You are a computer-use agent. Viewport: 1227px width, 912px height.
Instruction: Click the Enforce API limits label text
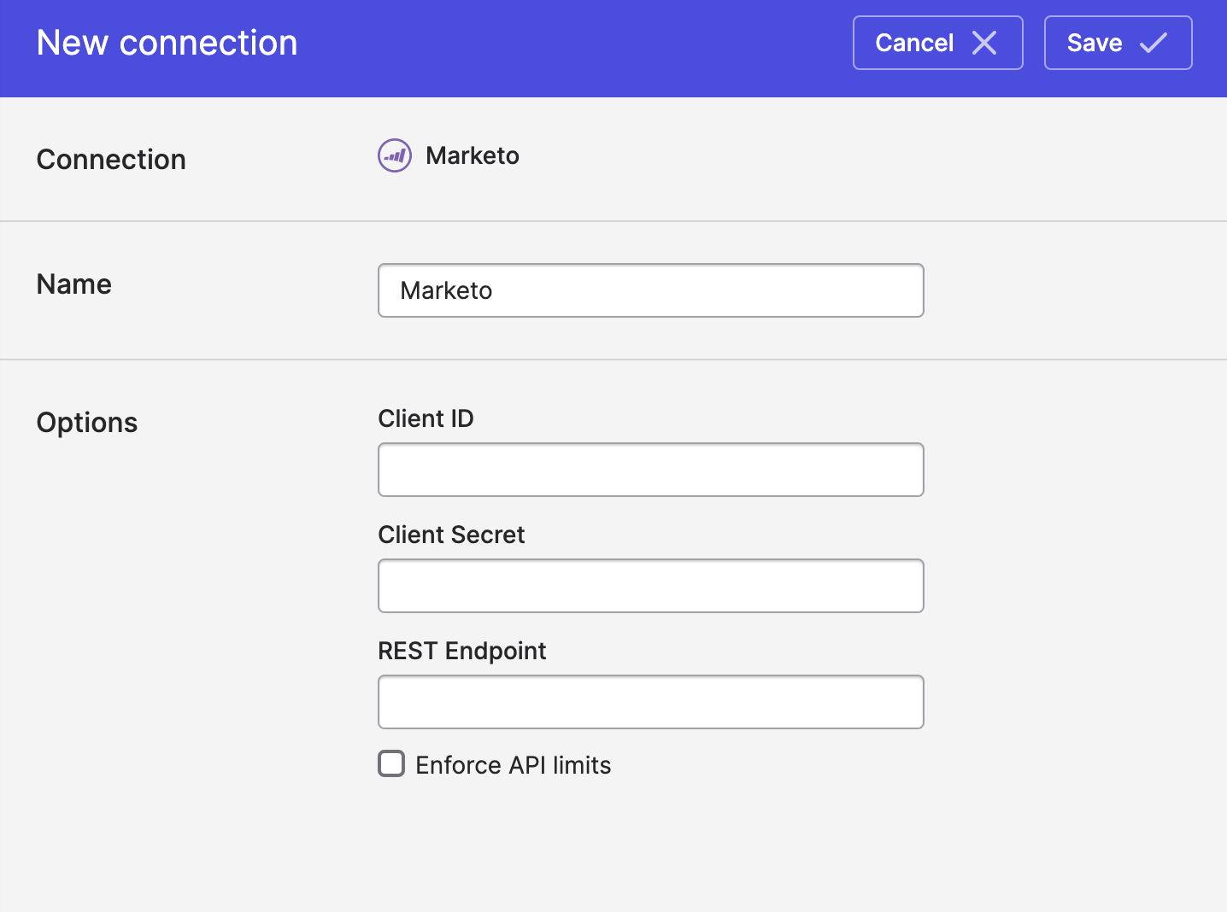pyautogui.click(x=514, y=765)
